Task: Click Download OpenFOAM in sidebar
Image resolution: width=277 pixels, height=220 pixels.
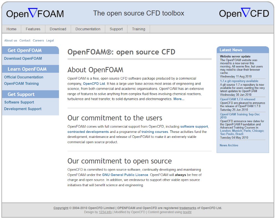Action: coord(23,59)
